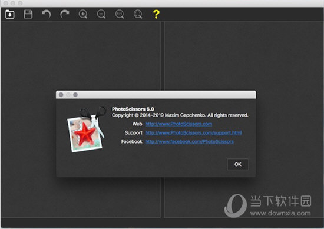The height and width of the screenshot is (229, 324).
Task: Click the PhotoScissors star logo image
Action: [x=86, y=130]
